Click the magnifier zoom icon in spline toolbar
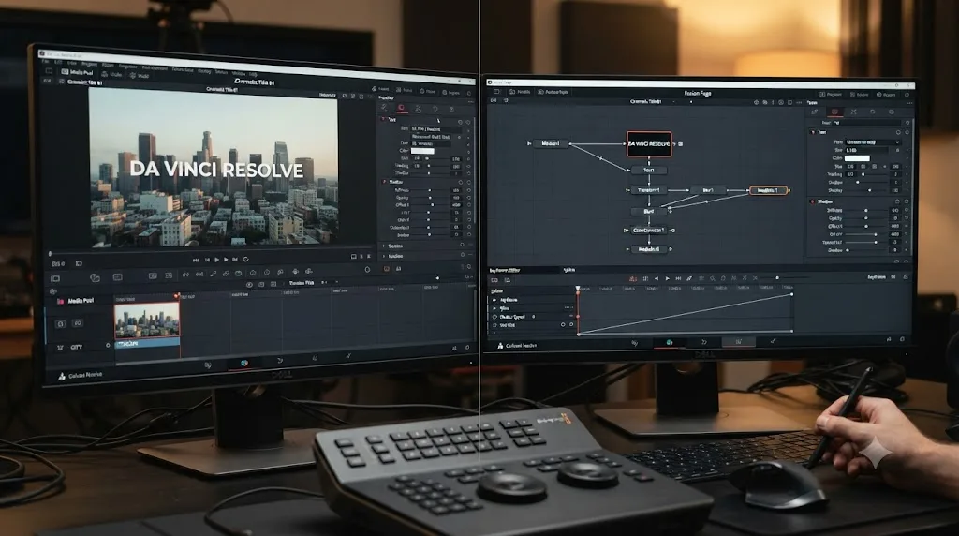The height and width of the screenshot is (536, 959). 713,278
